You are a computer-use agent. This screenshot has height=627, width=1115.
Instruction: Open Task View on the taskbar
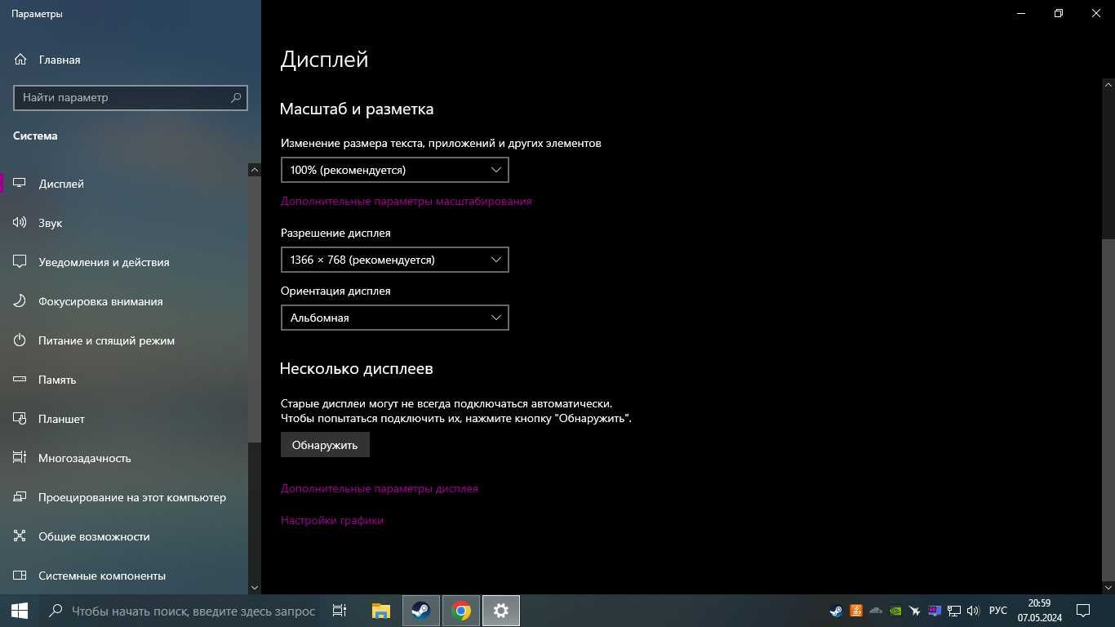[x=340, y=611]
